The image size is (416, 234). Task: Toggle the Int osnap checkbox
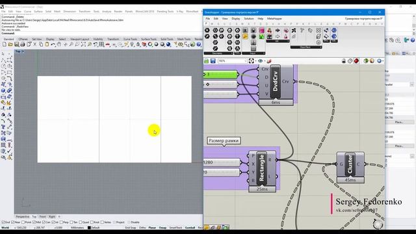(53, 222)
